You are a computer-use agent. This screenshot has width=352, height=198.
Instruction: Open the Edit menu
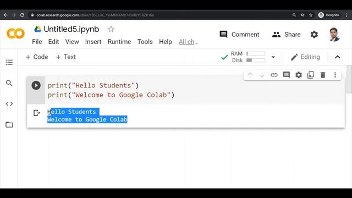[x=53, y=42]
